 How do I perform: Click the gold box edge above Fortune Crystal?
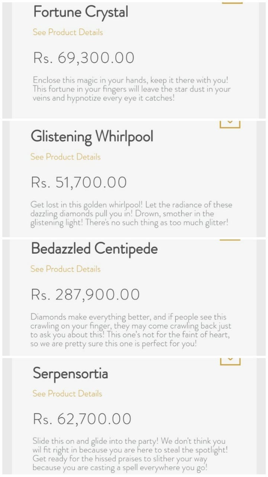click(232, 3)
